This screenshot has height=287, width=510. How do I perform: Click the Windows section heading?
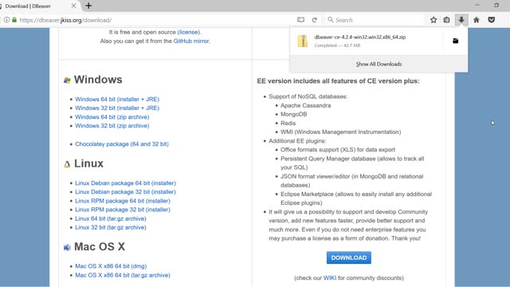(98, 80)
